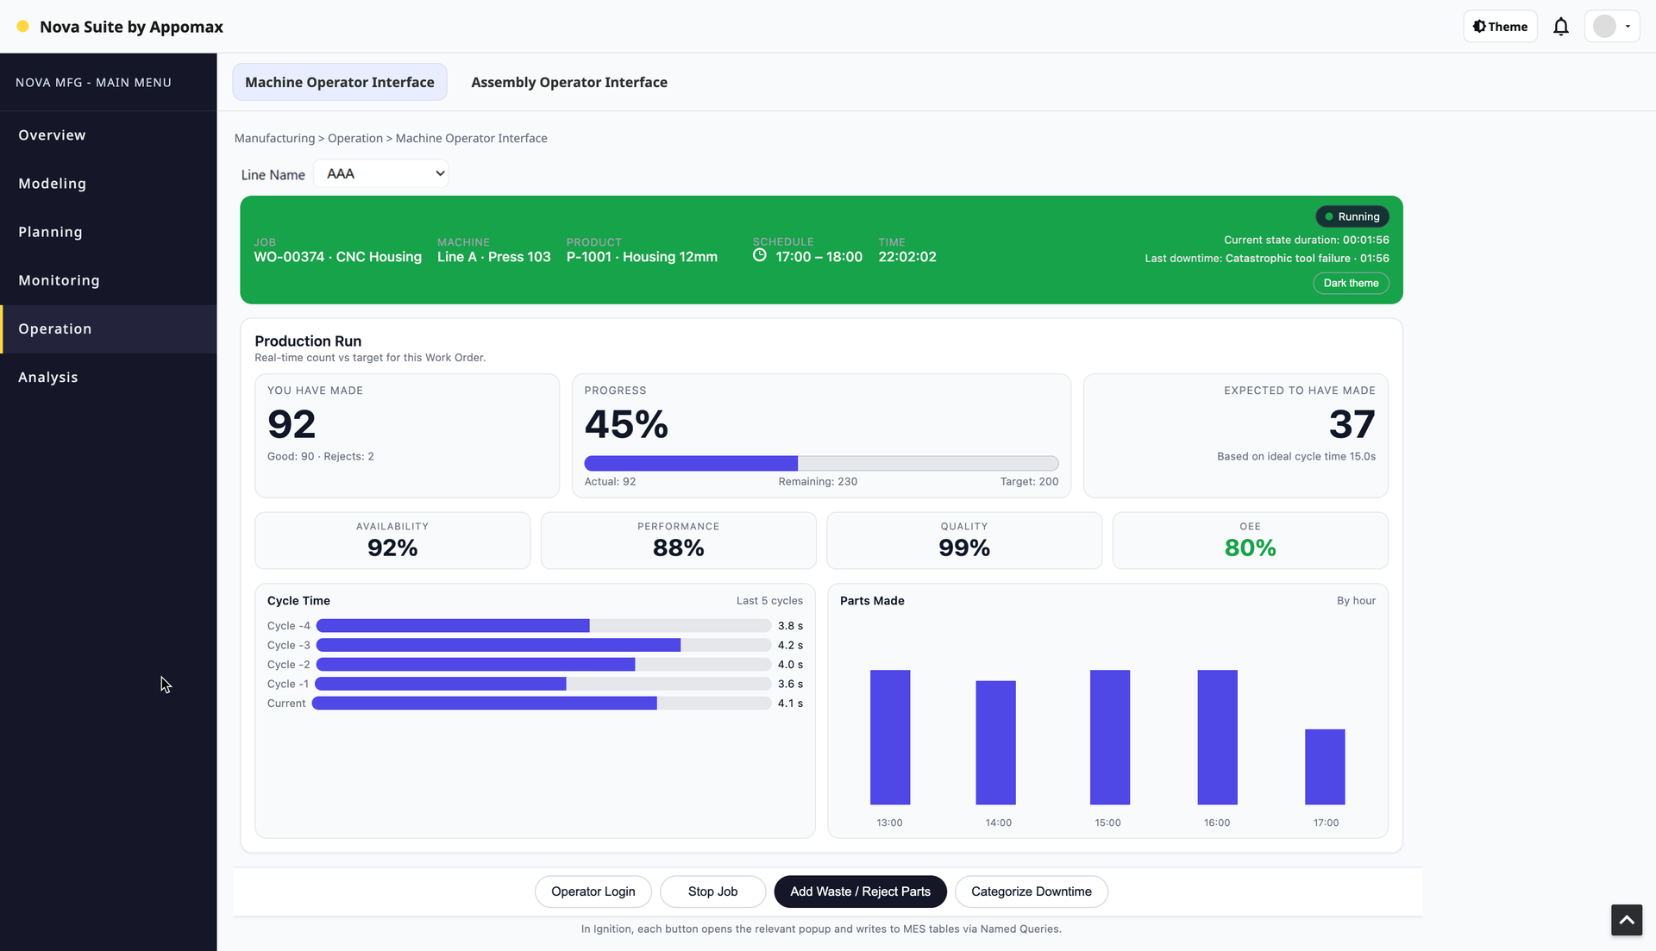Click the scroll-to-top arrow icon
The image size is (1656, 951).
click(x=1626, y=920)
